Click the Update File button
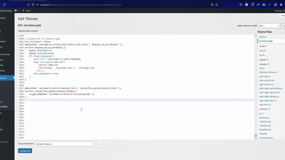This screenshot has width=285, height=160. click(x=25, y=151)
